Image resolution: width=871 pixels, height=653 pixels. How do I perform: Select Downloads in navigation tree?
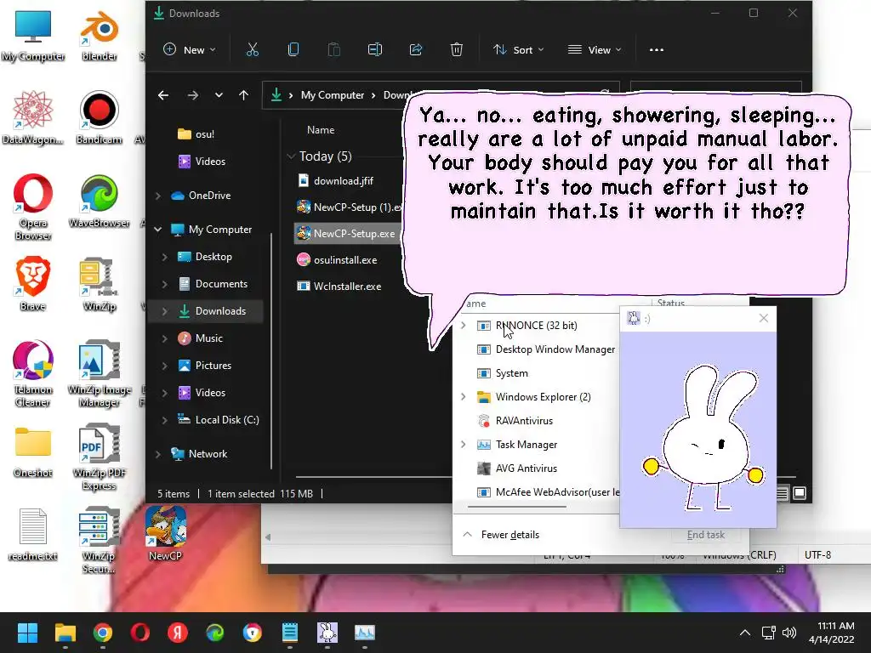click(220, 311)
